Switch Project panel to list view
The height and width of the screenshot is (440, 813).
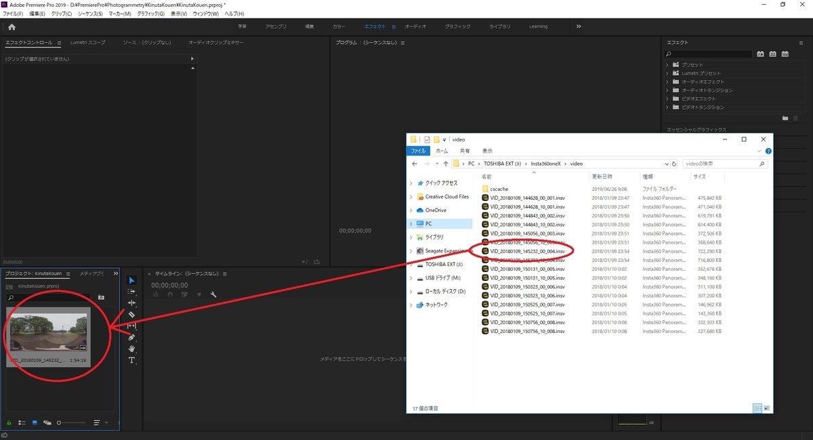pos(22,422)
